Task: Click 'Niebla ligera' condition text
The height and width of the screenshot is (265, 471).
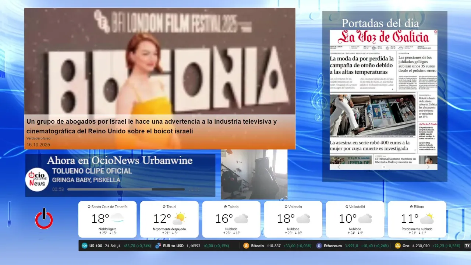Action: click(x=107, y=229)
